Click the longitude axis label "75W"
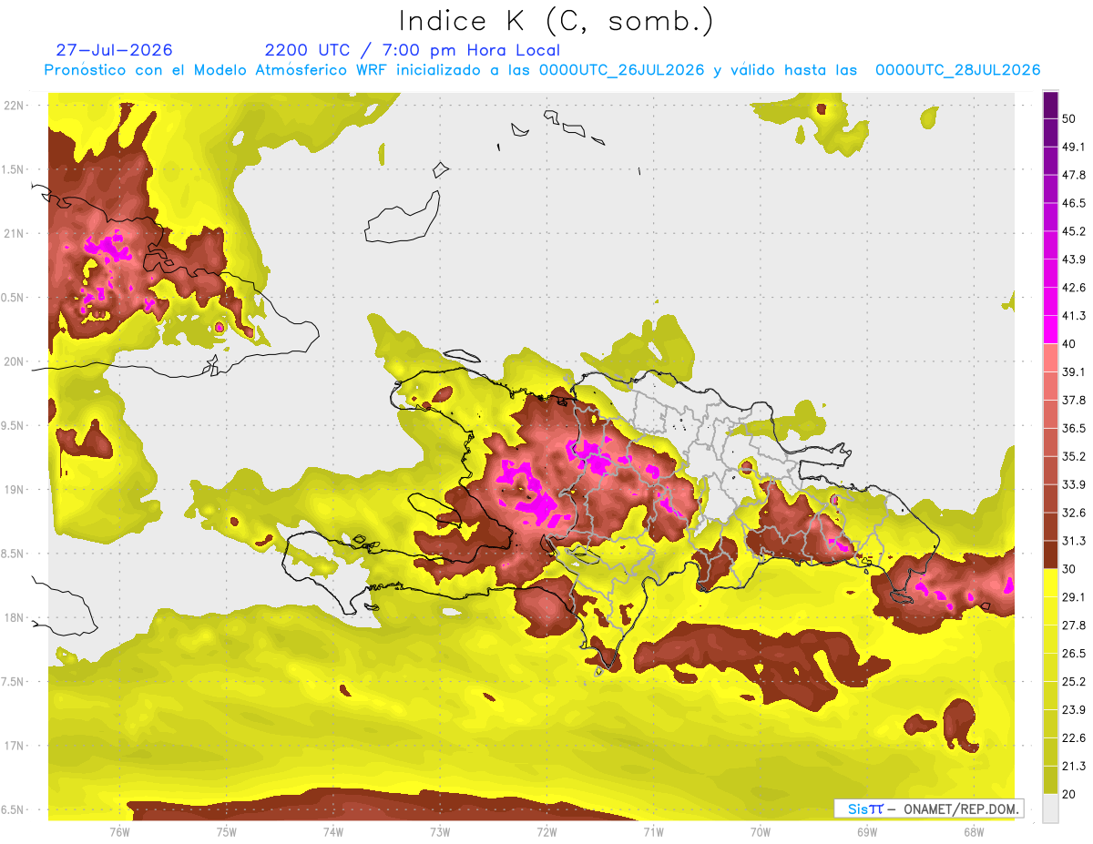1093x844 pixels. 226,832
